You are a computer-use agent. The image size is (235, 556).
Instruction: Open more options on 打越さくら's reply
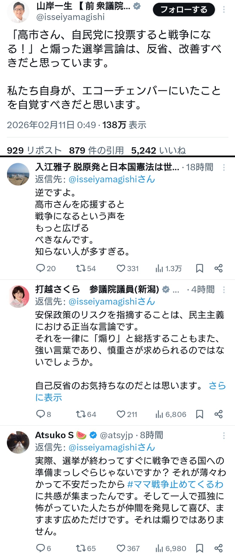[x=224, y=290]
